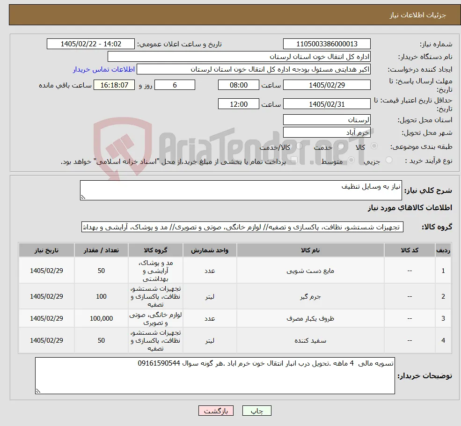Select the کالا/خدمت radio button

(x=299, y=146)
